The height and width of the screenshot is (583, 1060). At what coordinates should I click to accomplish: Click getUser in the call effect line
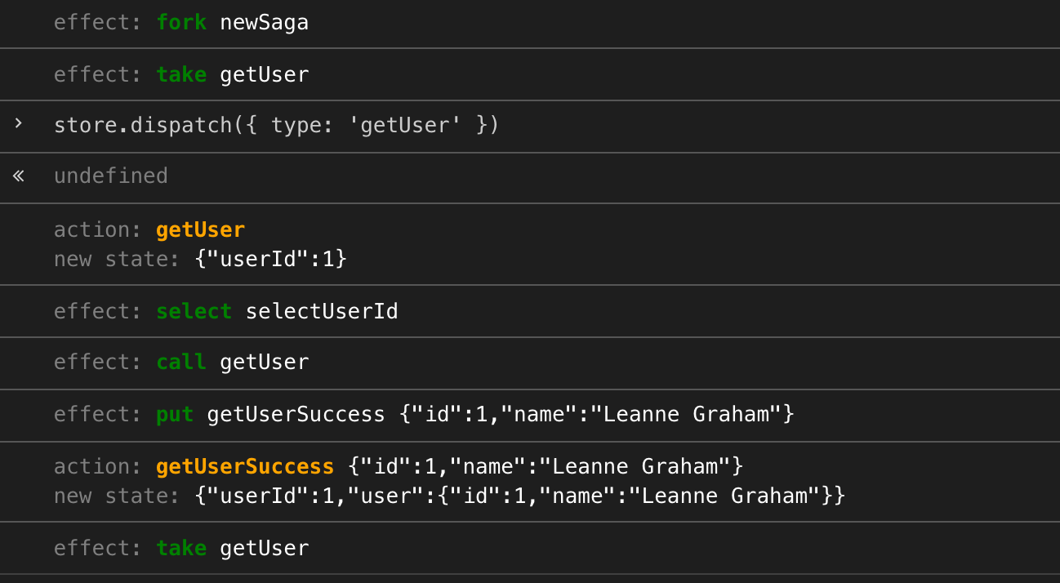click(265, 362)
